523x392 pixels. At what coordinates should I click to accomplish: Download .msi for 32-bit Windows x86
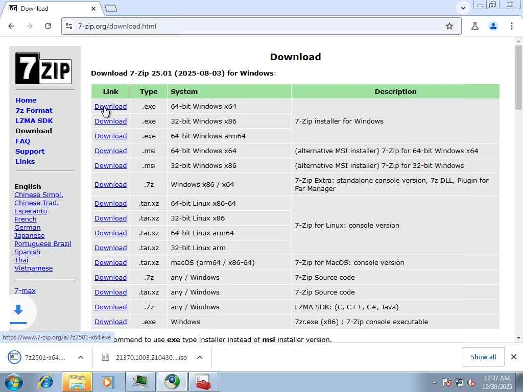110,165
